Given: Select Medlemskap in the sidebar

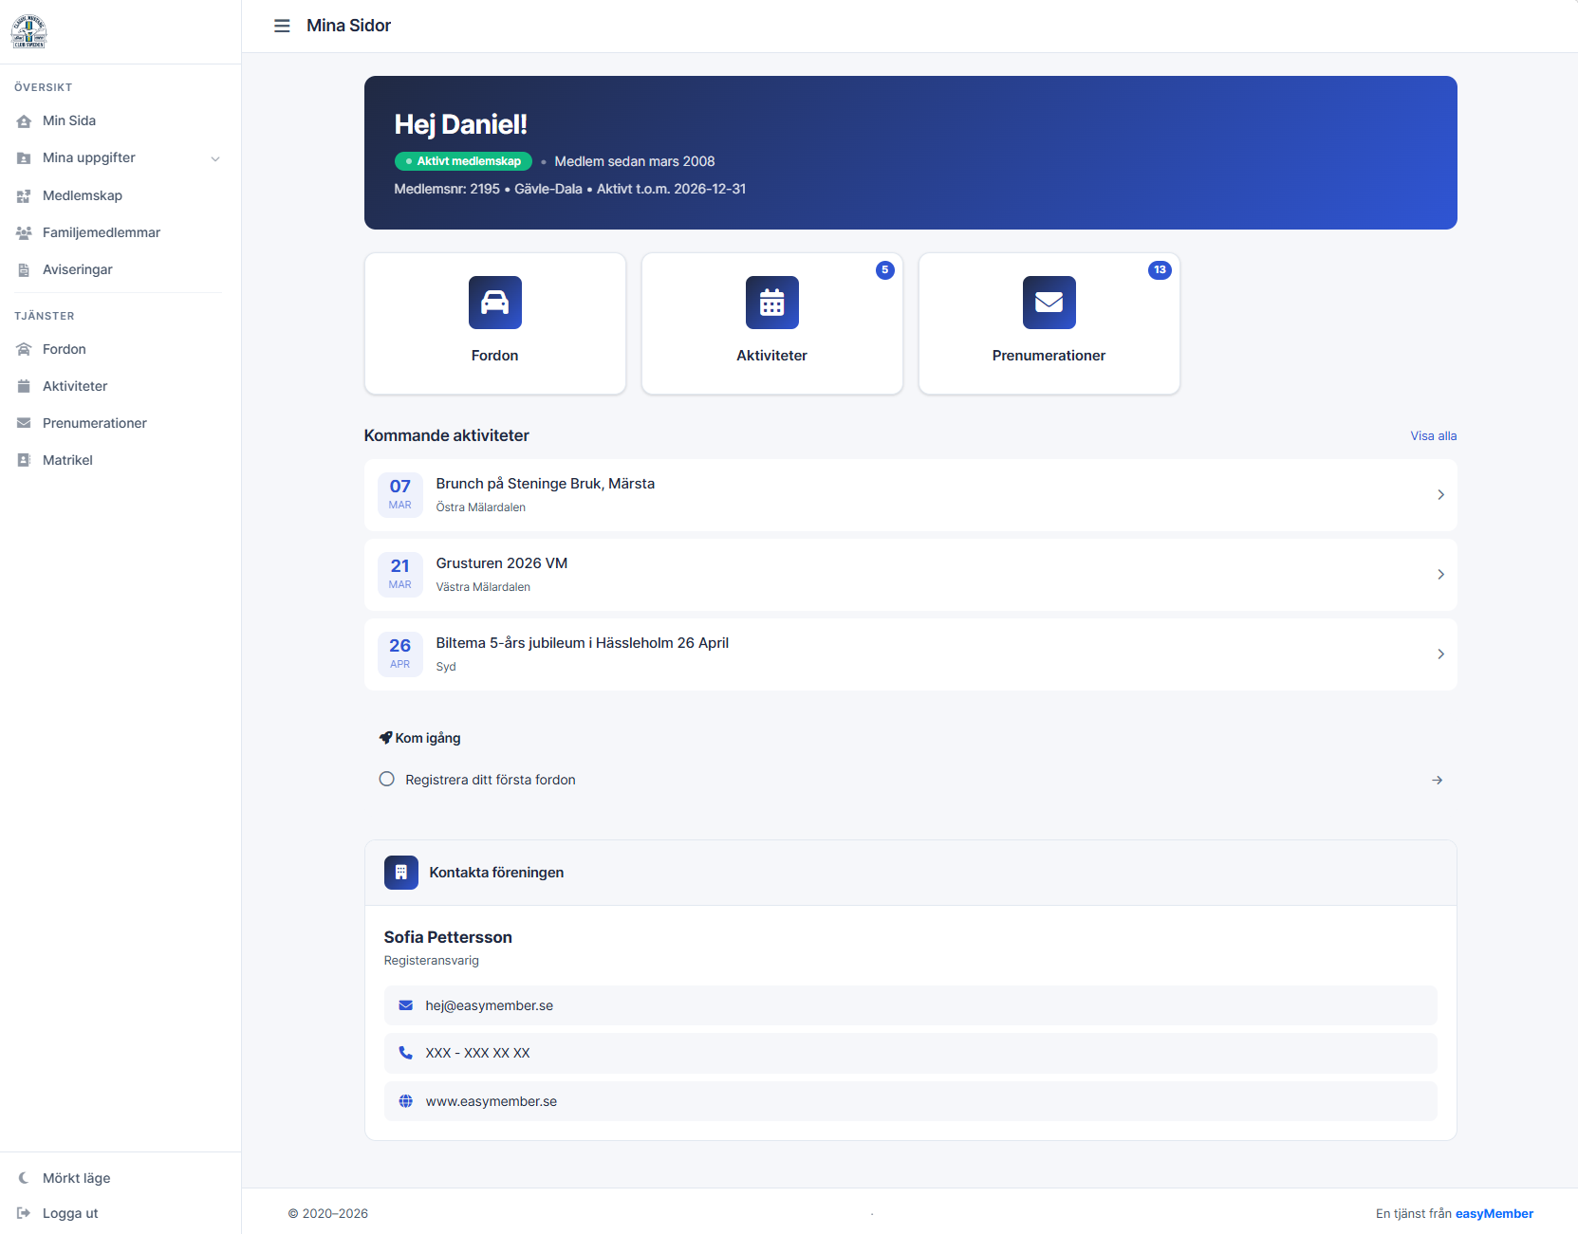Looking at the screenshot, I should (x=83, y=195).
